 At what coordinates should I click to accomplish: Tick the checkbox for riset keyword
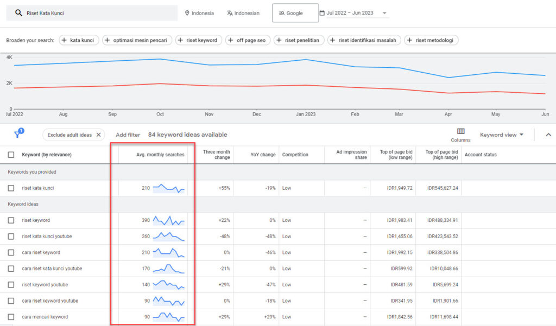point(11,220)
